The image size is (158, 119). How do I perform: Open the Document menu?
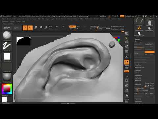(21, 19)
